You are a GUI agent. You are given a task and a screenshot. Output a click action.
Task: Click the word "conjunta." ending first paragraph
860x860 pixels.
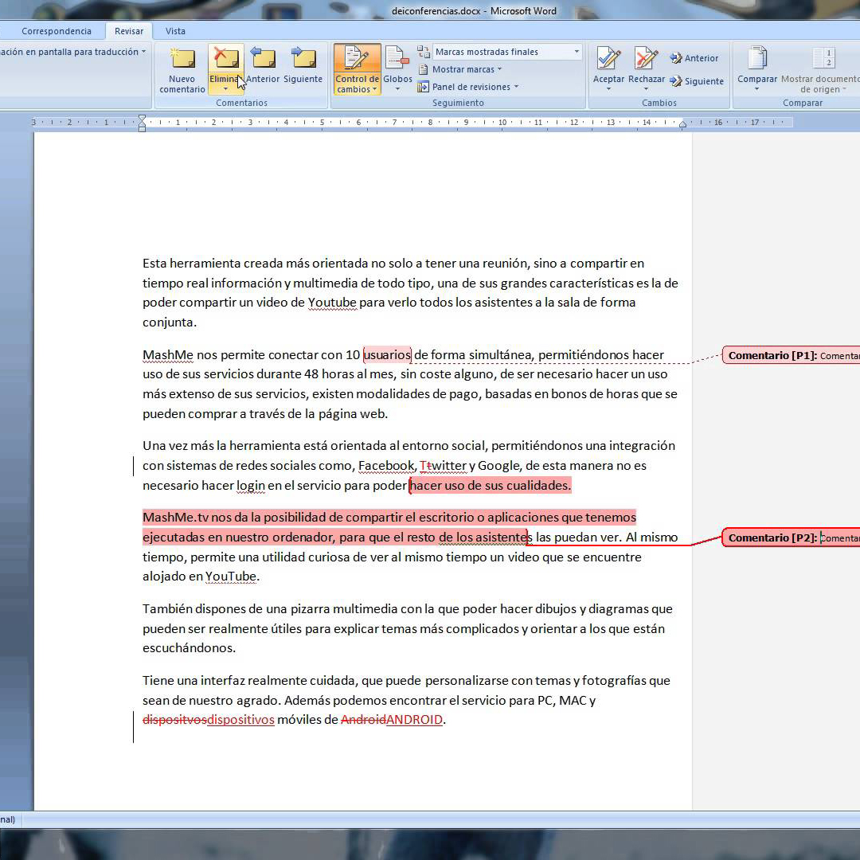(x=170, y=322)
